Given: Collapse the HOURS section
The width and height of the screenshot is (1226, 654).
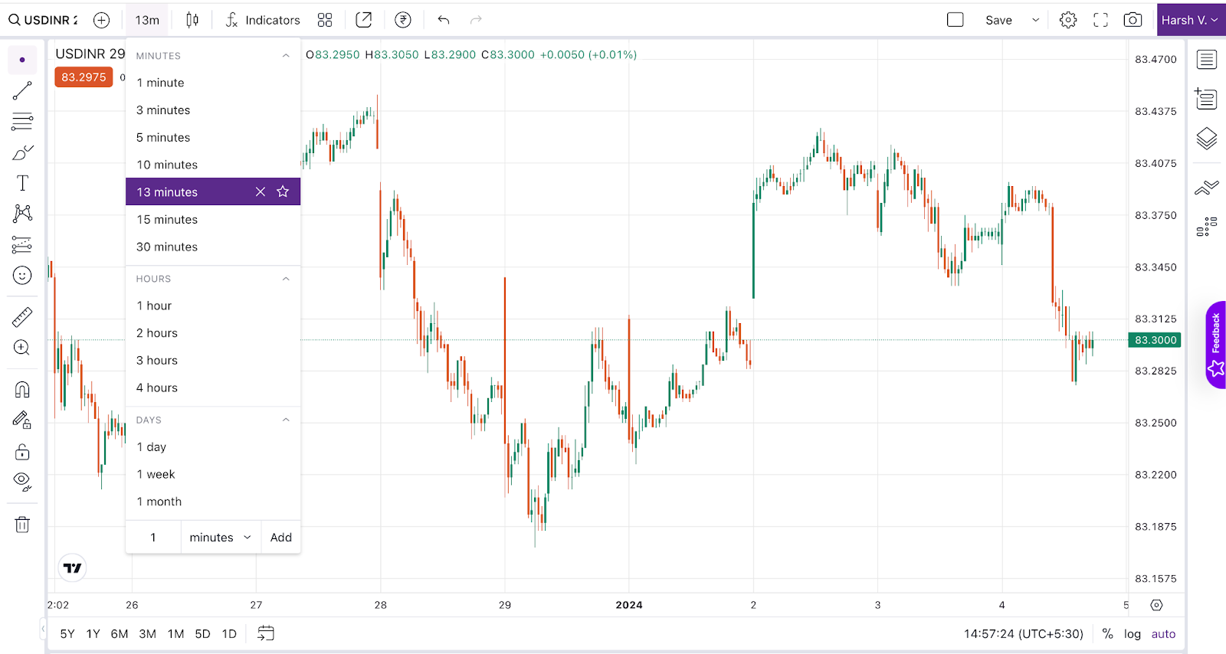Looking at the screenshot, I should click(286, 279).
